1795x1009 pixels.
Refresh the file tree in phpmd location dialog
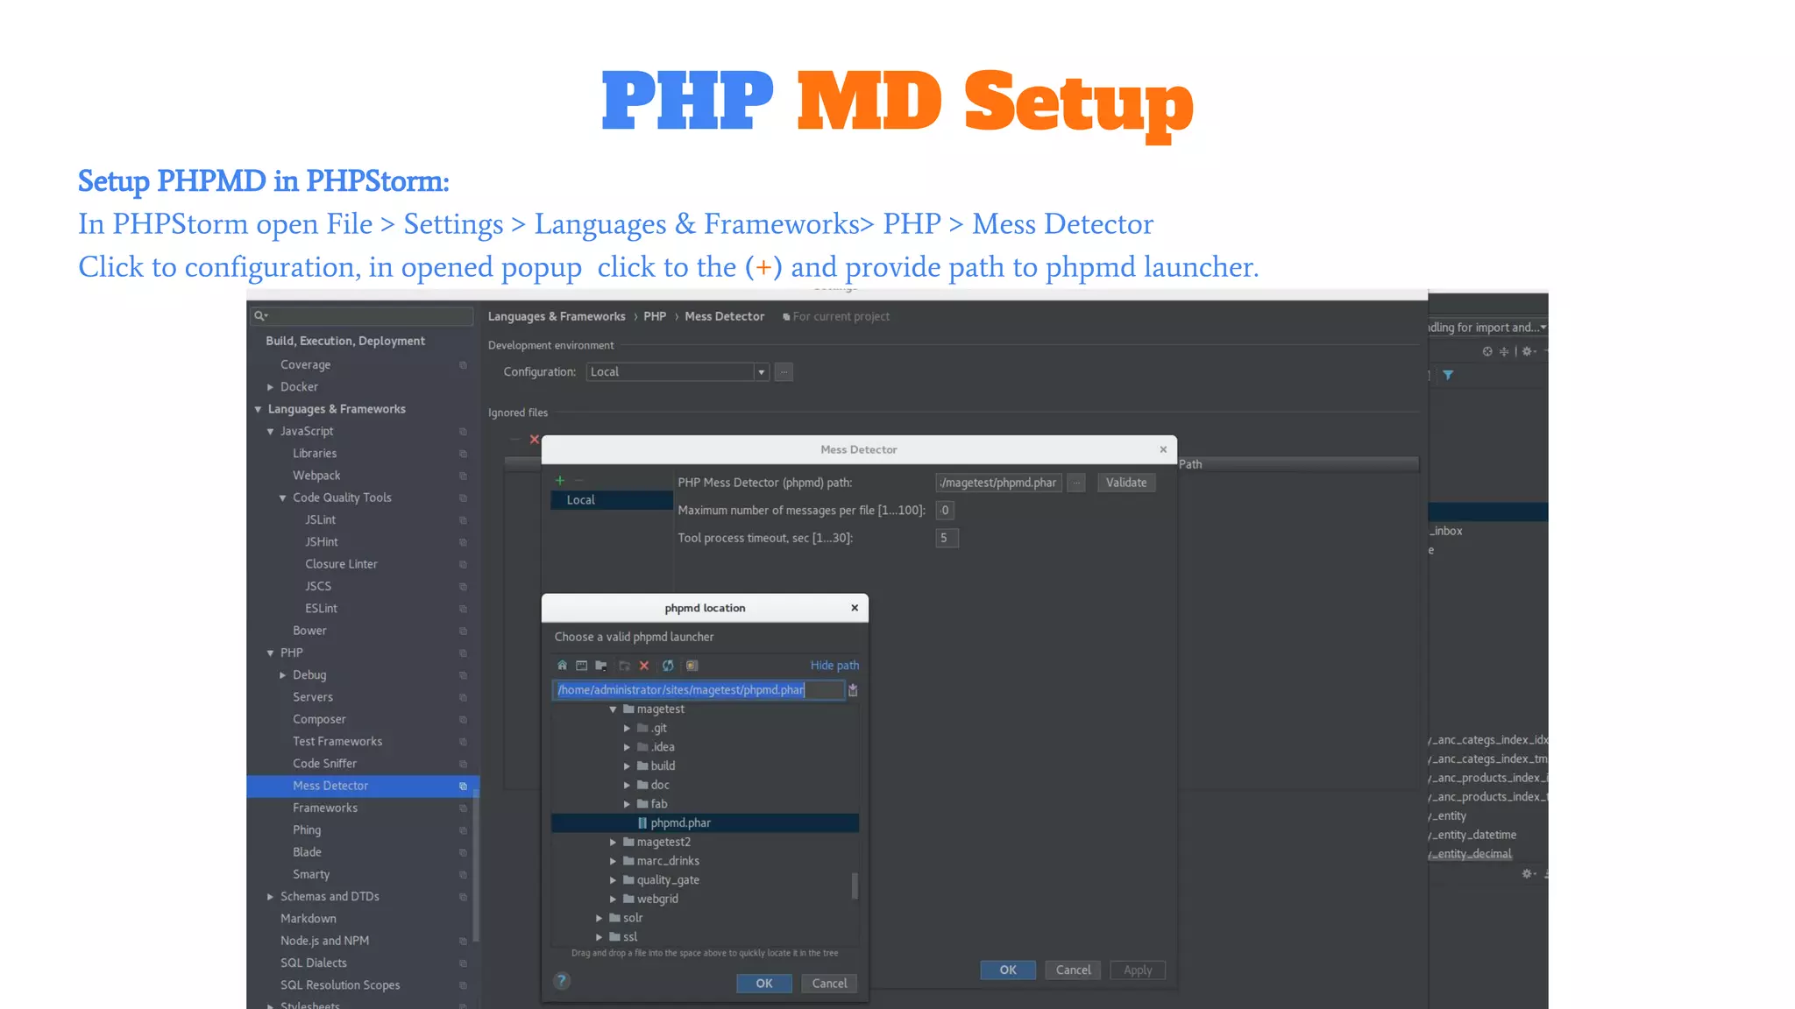(x=668, y=666)
